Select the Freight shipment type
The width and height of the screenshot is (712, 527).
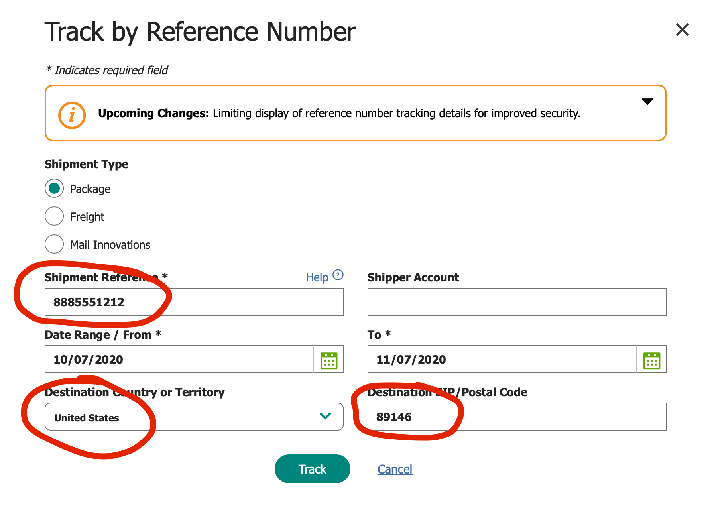pyautogui.click(x=54, y=216)
